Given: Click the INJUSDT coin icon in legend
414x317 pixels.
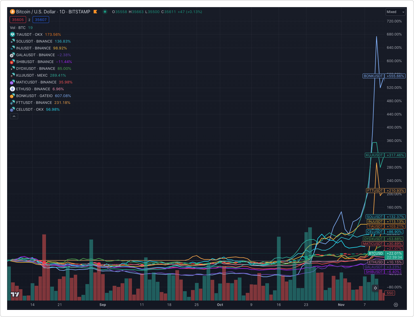Looking at the screenshot, I should click(12, 48).
